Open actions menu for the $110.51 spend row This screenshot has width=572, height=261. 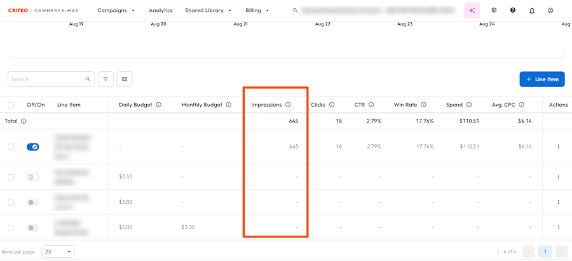(x=558, y=147)
